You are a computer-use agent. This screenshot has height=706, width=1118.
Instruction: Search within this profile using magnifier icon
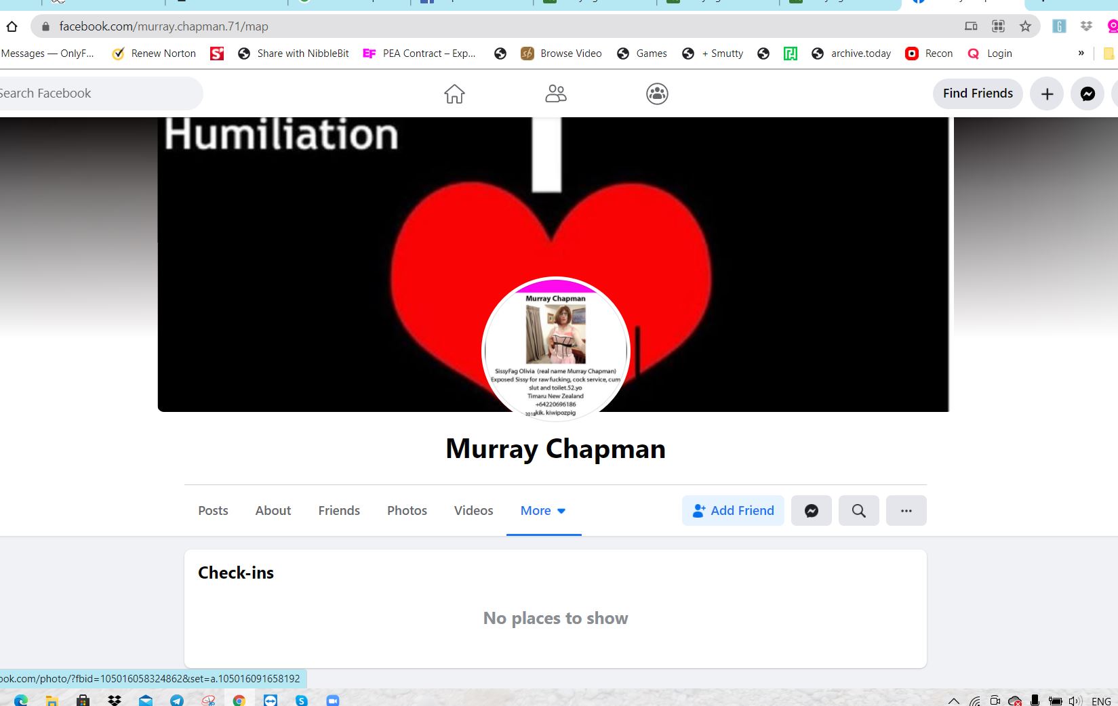tap(858, 510)
